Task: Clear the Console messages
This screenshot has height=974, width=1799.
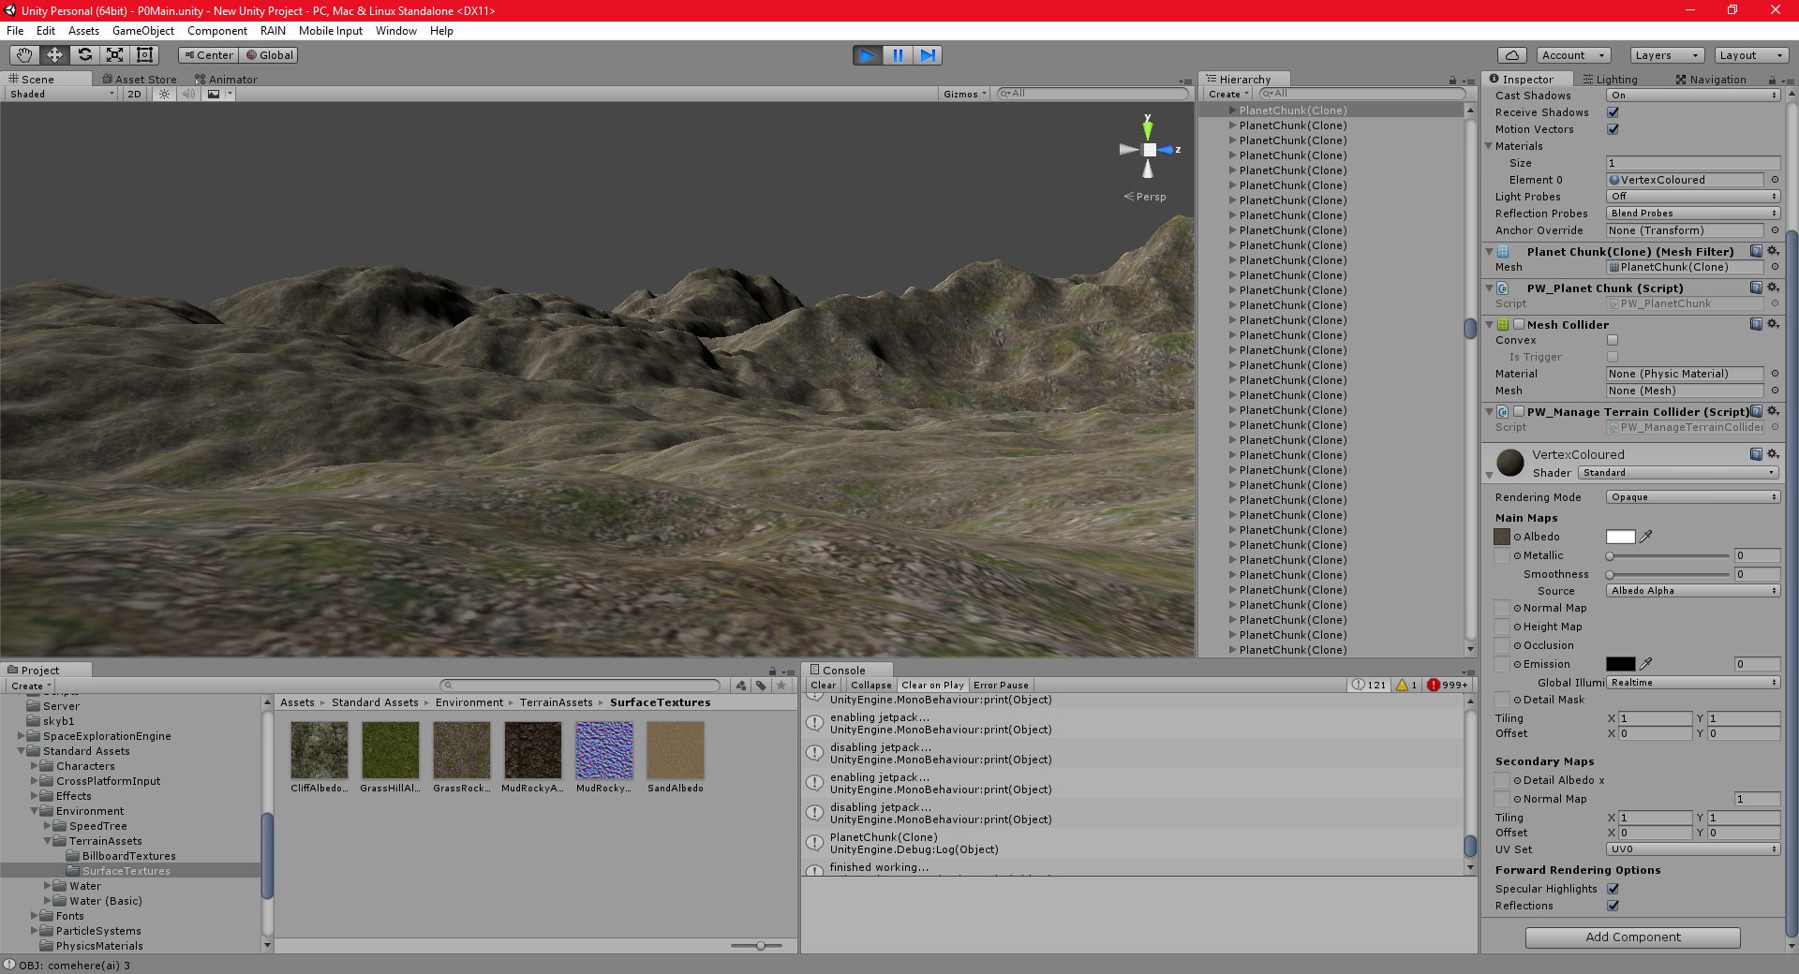Action: point(823,685)
